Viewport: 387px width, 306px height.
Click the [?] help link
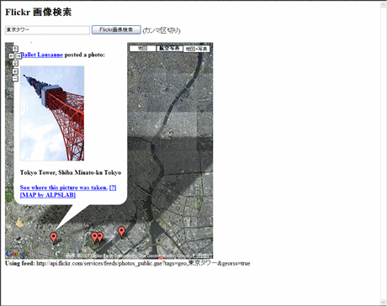[113, 187]
